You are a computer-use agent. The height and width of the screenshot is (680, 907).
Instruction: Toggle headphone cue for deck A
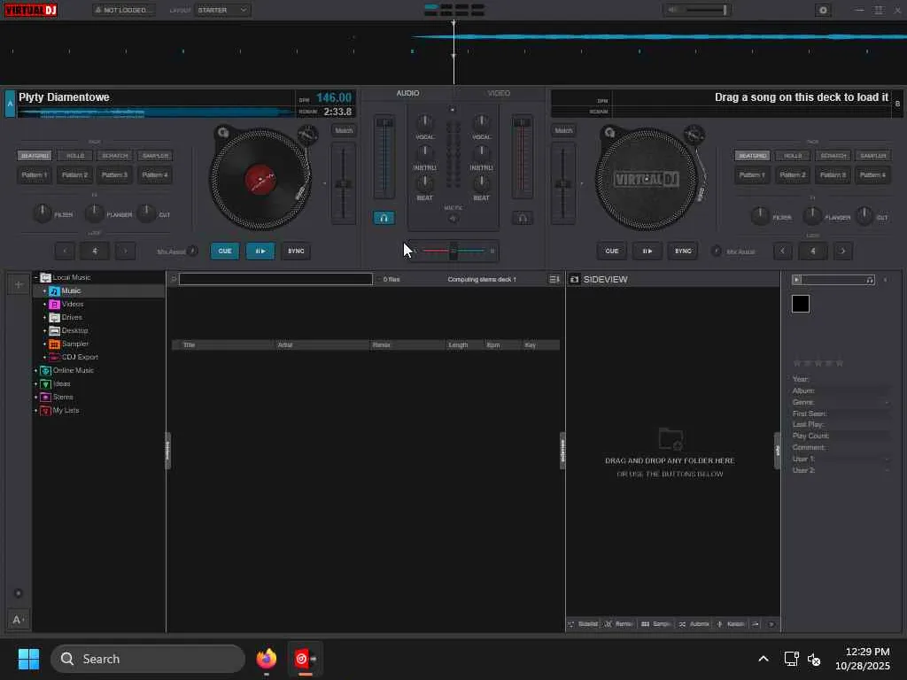coord(384,218)
